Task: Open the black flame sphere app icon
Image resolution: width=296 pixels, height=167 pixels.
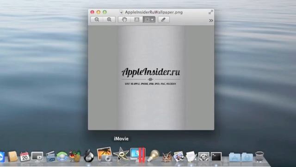Action: [x=88, y=156]
